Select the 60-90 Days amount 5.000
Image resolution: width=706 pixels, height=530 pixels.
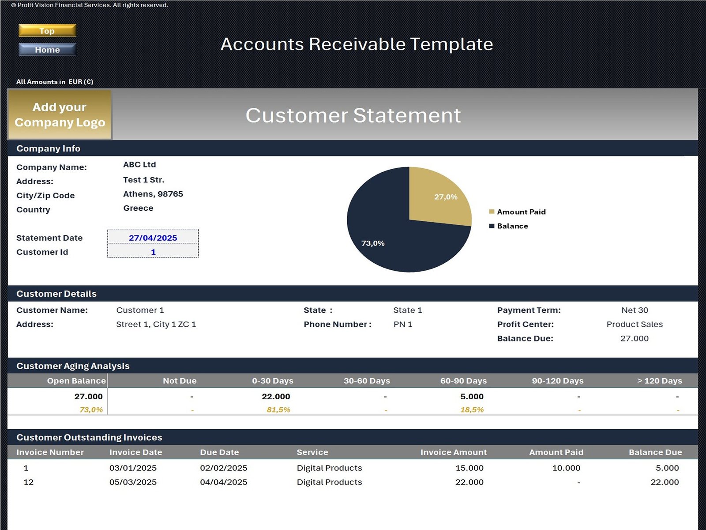tap(472, 396)
